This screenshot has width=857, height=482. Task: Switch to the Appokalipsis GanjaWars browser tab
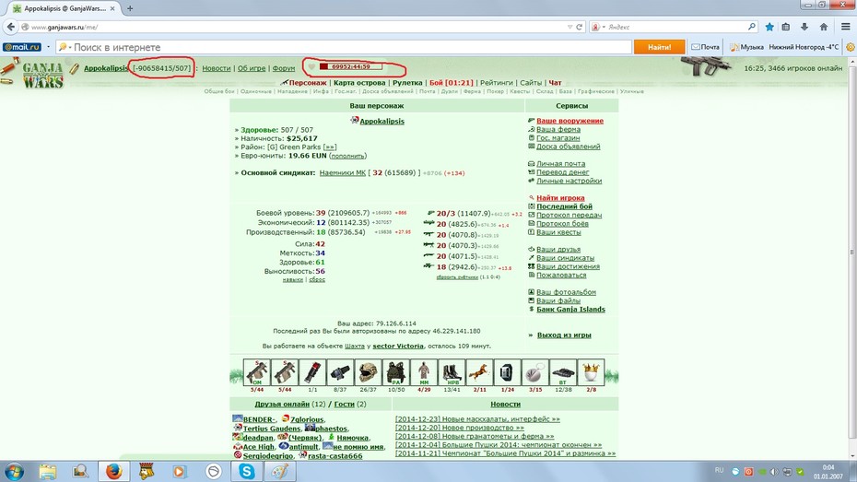[x=65, y=8]
